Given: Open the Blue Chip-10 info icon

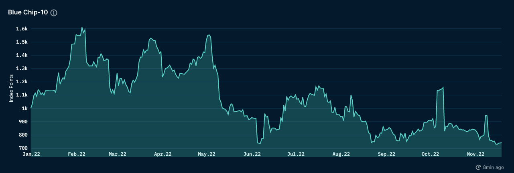Looking at the screenshot, I should pyautogui.click(x=54, y=12).
